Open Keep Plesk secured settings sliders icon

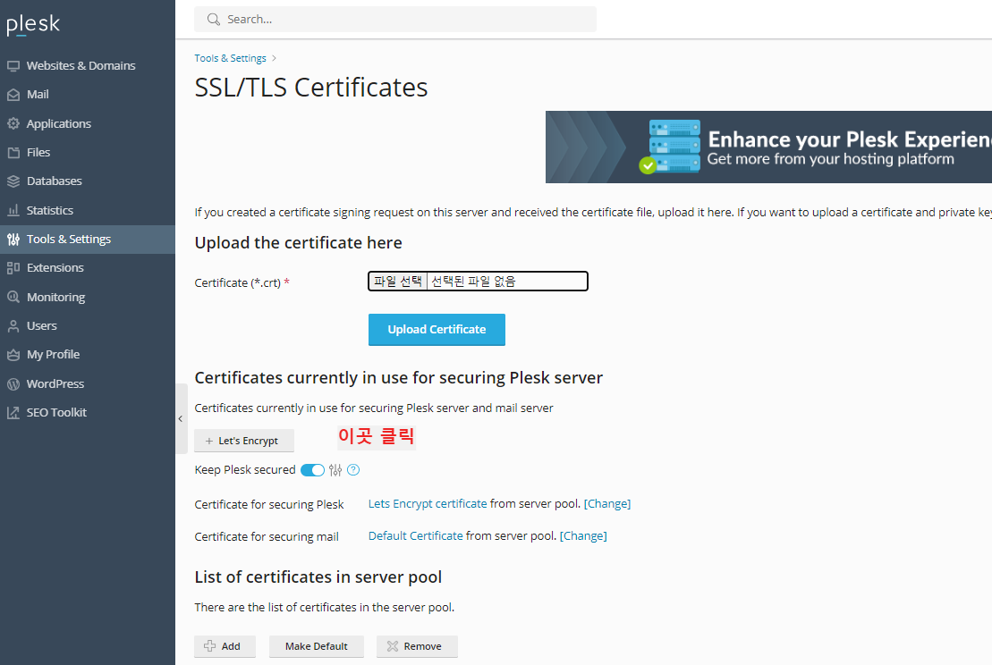tap(335, 469)
